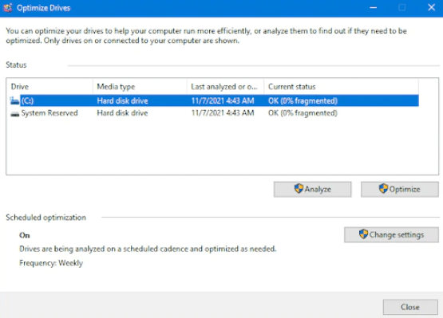Click System Reserved status OK (0% fragmented)
This screenshot has height=318, width=443.
coord(303,113)
